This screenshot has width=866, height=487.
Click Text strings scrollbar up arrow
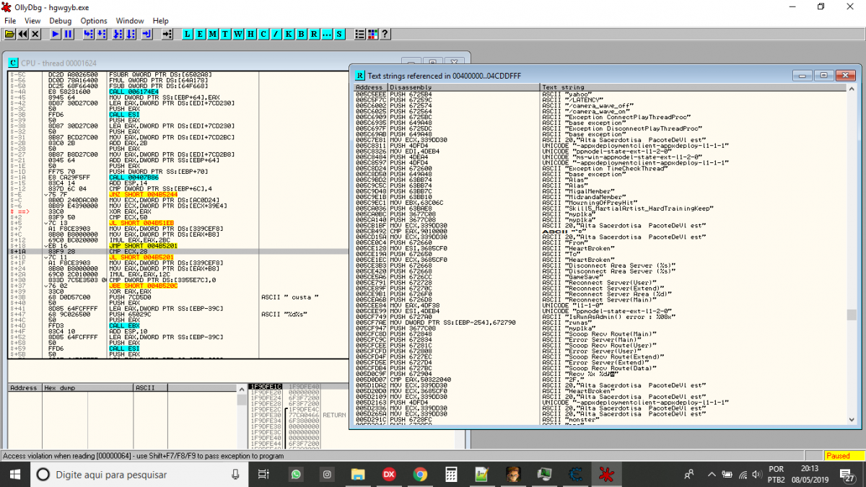click(x=852, y=88)
